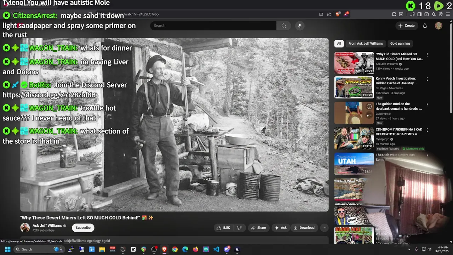This screenshot has width=453, height=255.
Task: Like the video with thumbs up 5.5K
Action: click(x=223, y=228)
